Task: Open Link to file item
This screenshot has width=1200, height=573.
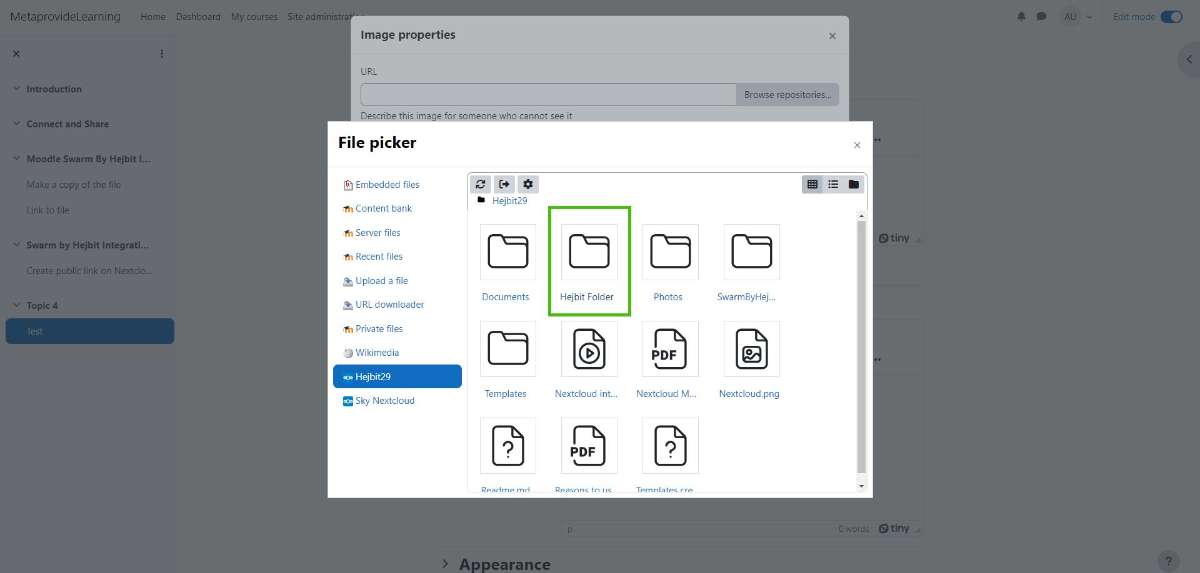Action: click(x=48, y=210)
